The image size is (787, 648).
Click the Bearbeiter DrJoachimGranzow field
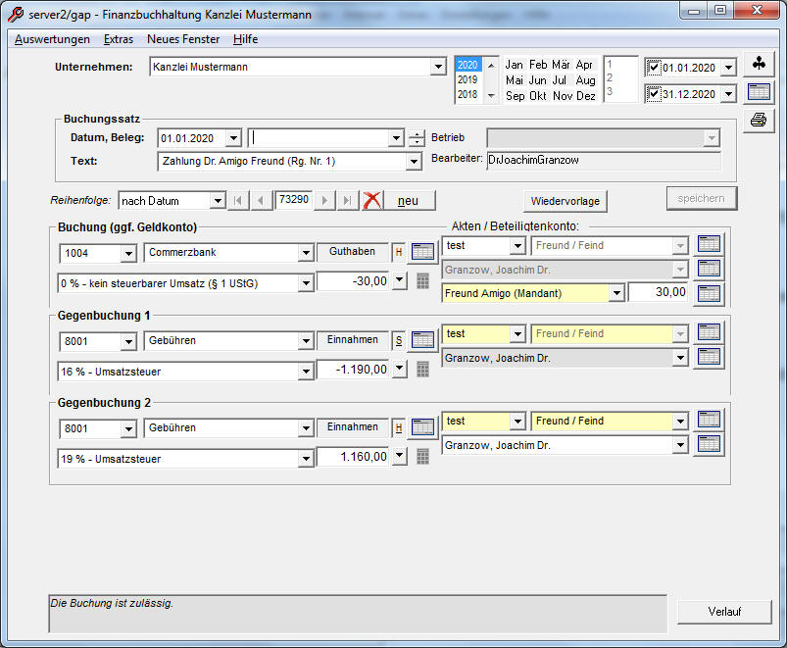click(x=604, y=160)
